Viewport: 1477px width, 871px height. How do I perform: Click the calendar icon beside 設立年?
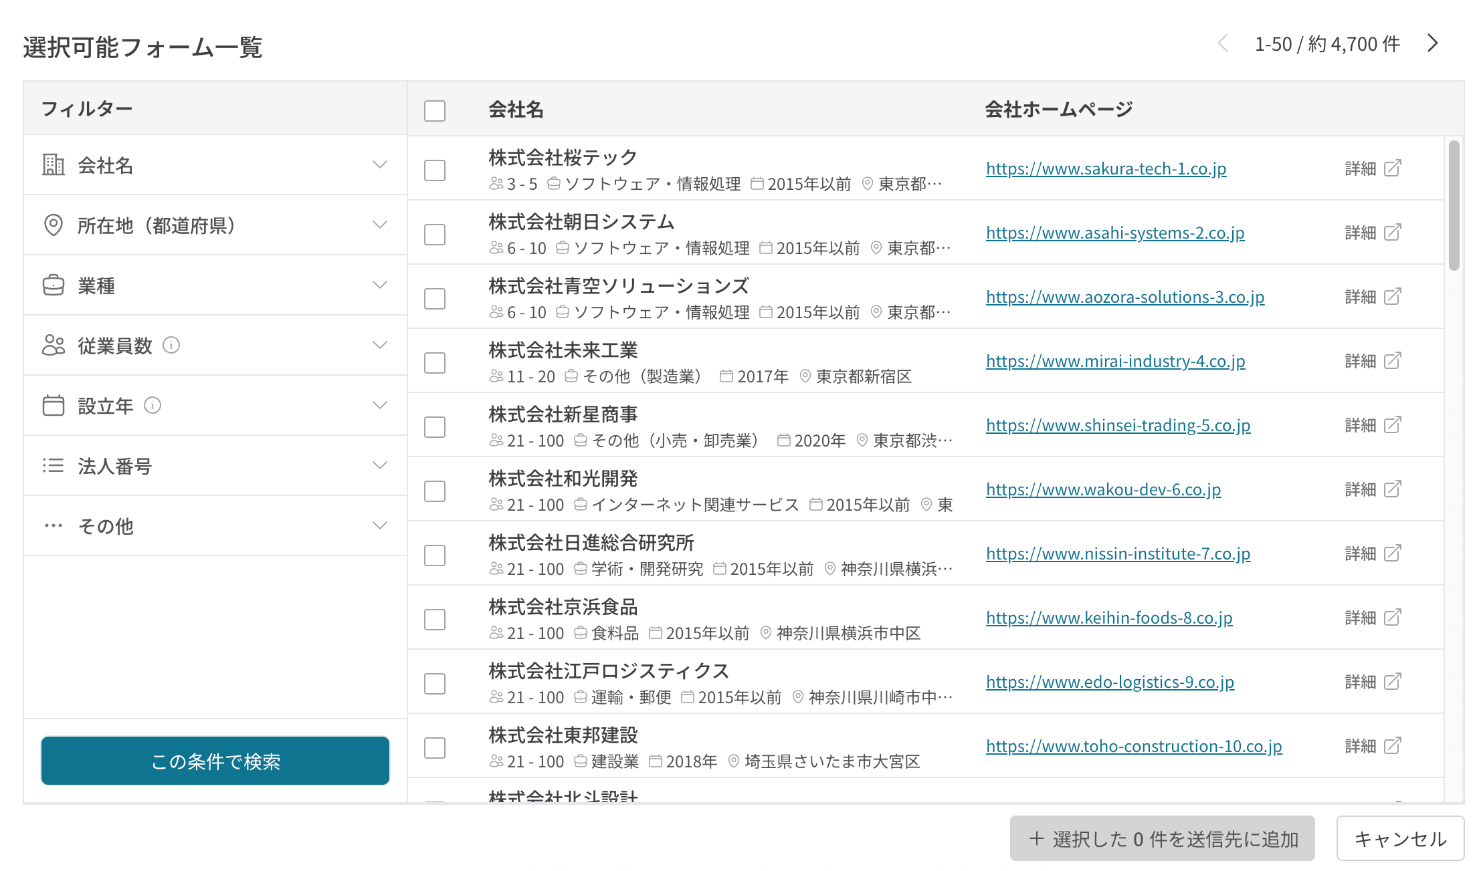[x=54, y=406]
